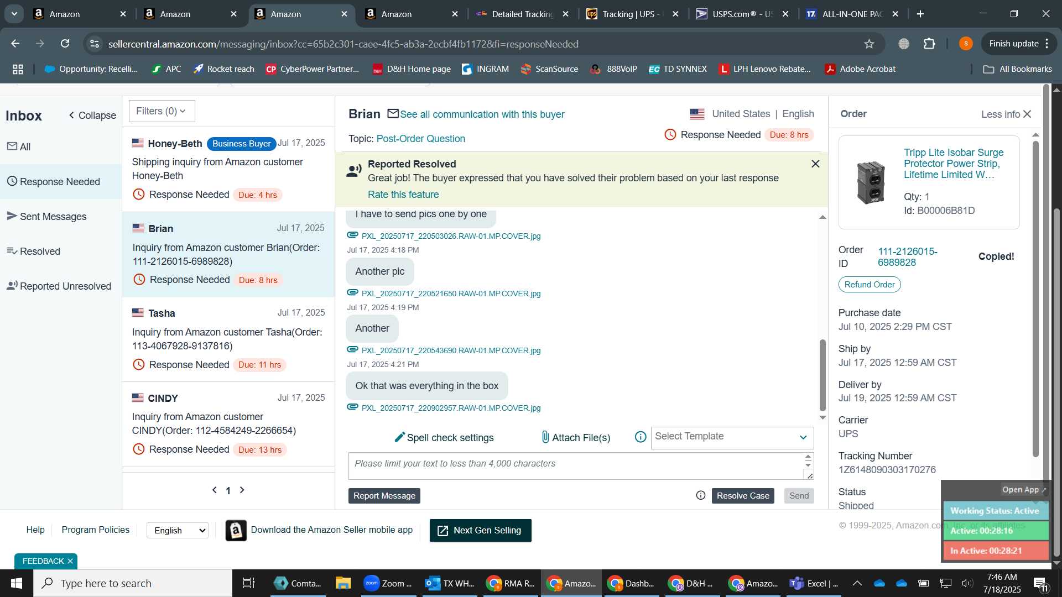Image resolution: width=1062 pixels, height=597 pixels.
Task: Open File Explorer on the taskbar
Action: [x=343, y=583]
